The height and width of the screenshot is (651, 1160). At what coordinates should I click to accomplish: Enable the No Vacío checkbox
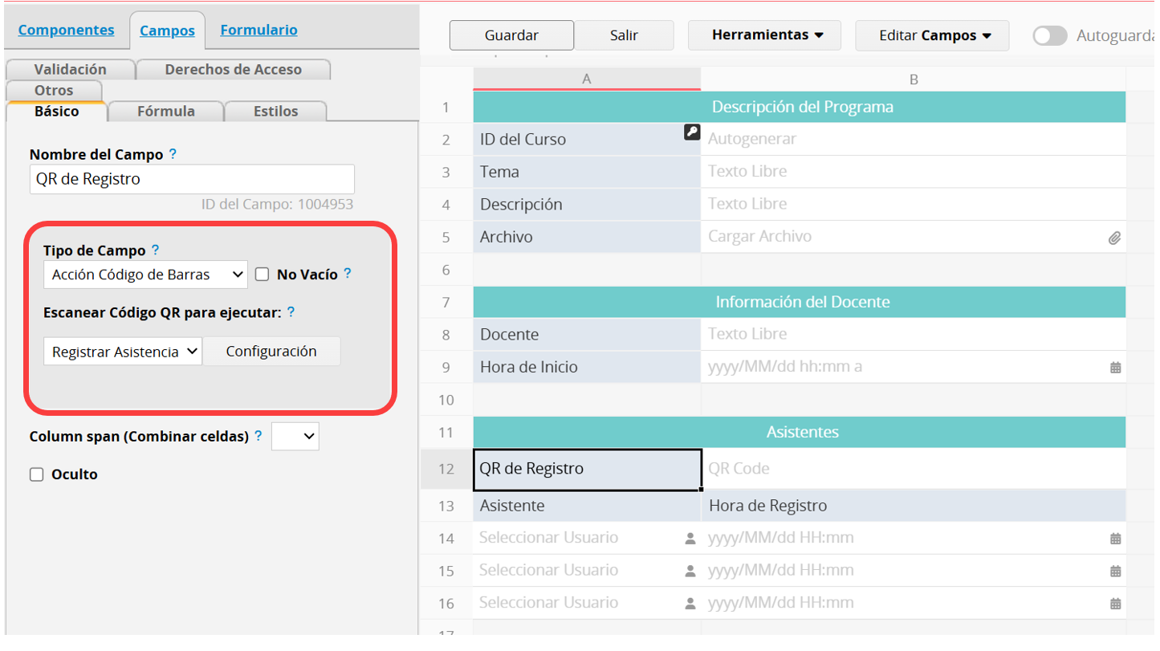click(262, 275)
